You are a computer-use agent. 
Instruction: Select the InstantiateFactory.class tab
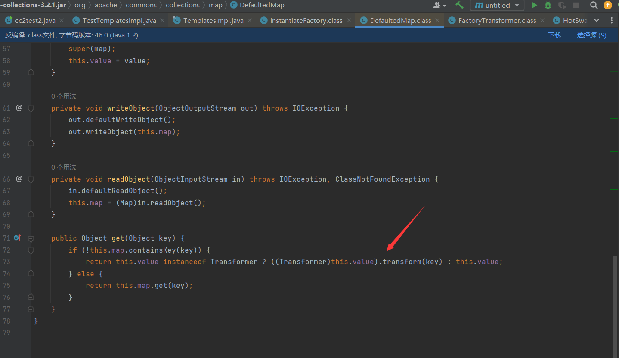(306, 20)
